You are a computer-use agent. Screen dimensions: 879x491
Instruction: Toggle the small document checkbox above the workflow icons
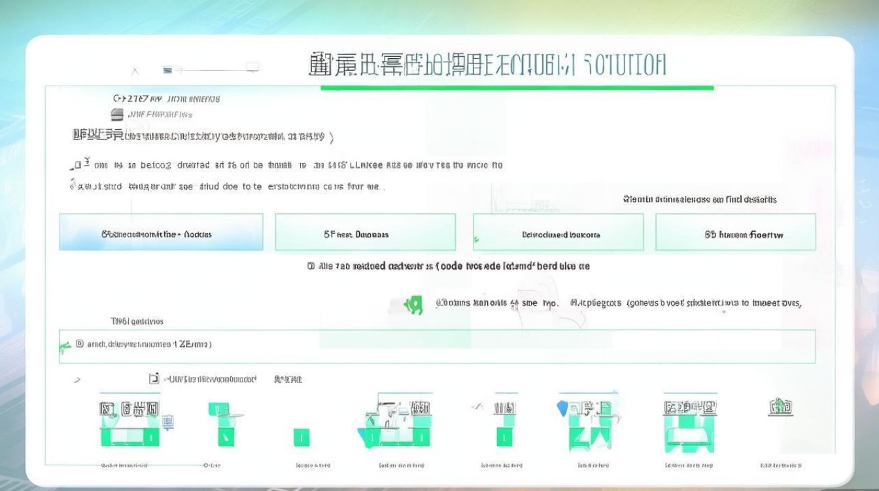[x=155, y=377]
